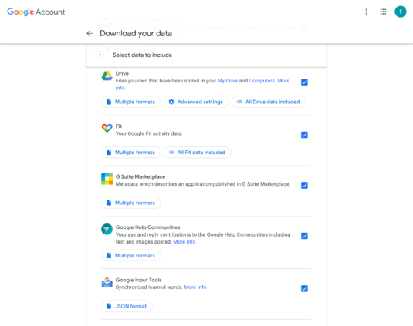Screen dimensions: 413x326
Task: Click the Google Drive product icon
Action: [107, 76]
